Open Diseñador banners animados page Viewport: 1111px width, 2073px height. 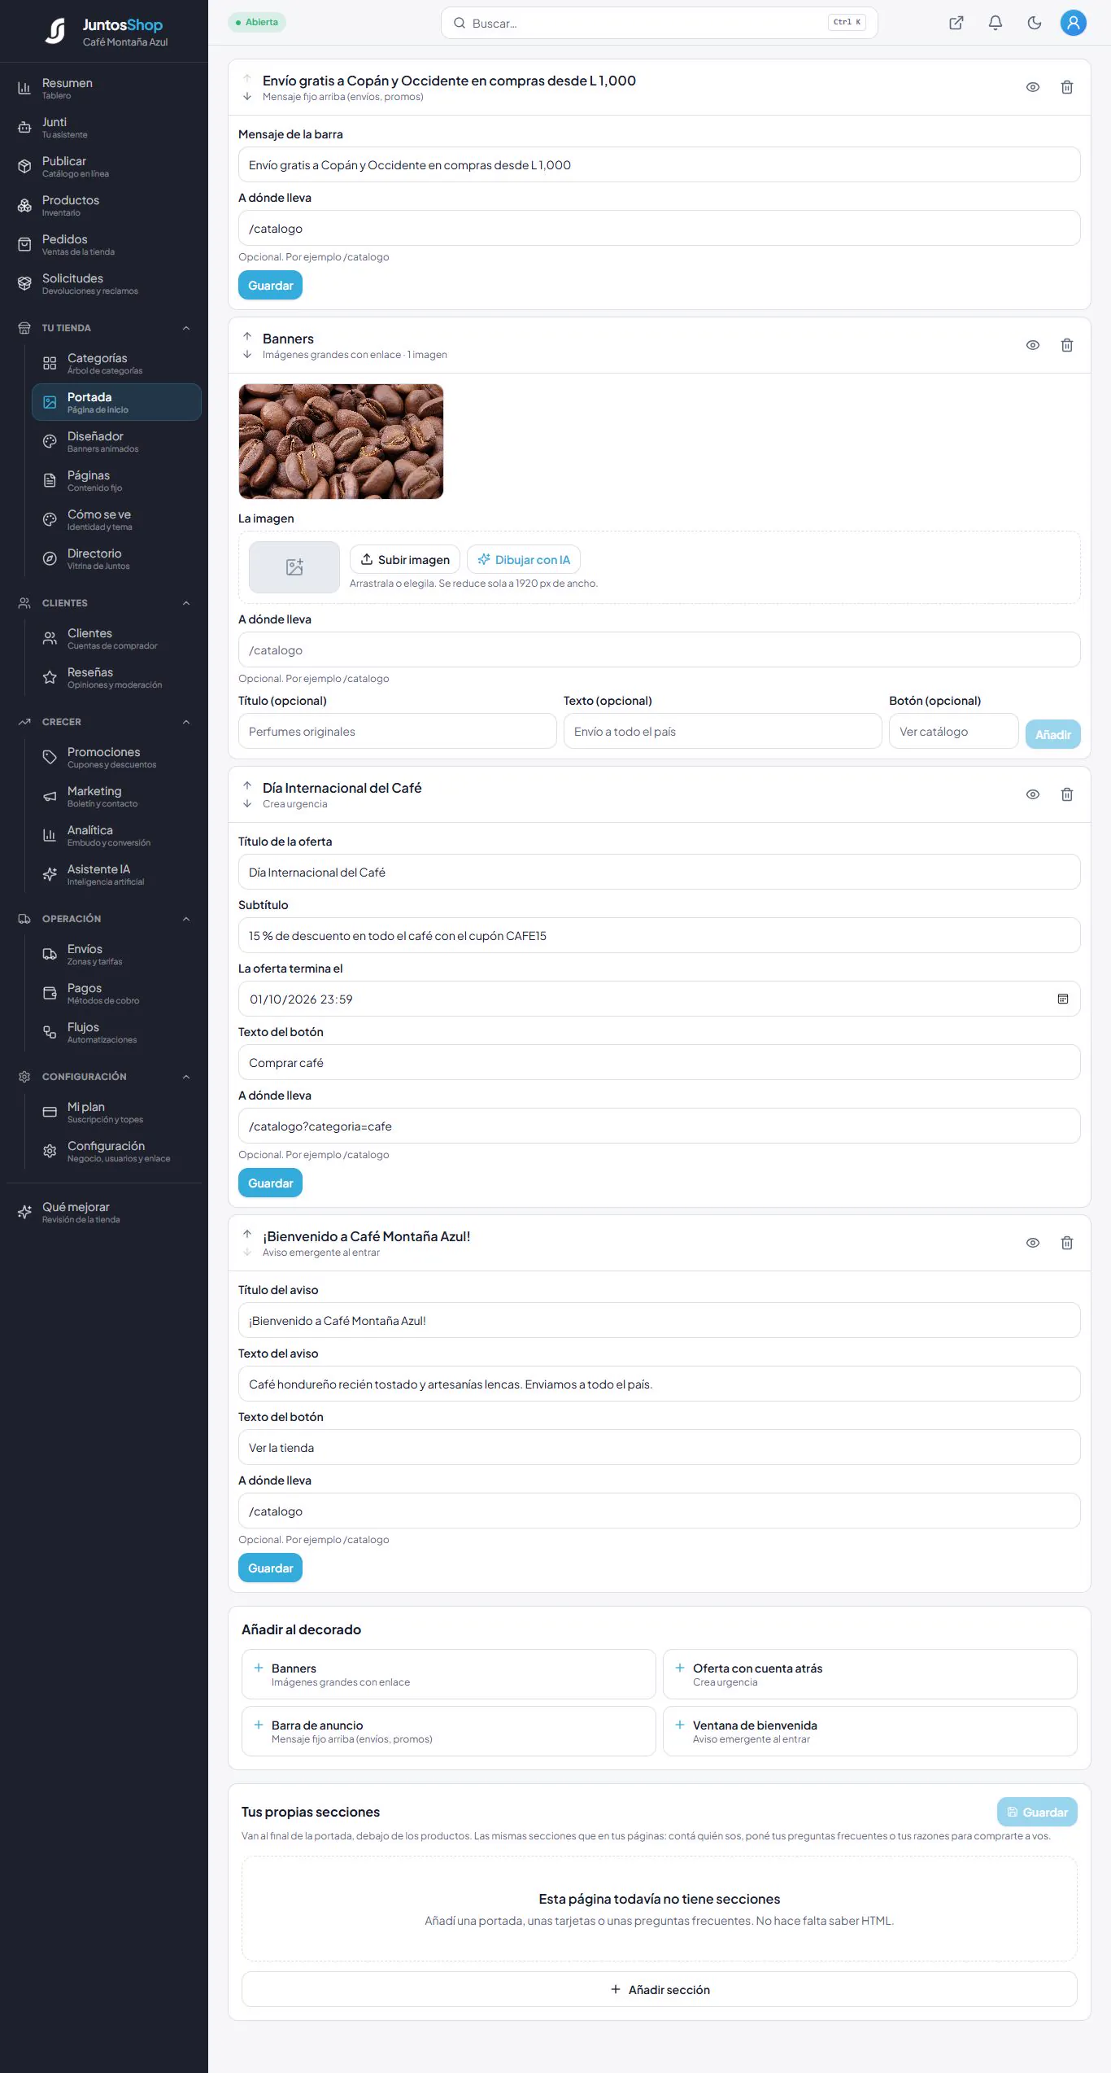[116, 442]
